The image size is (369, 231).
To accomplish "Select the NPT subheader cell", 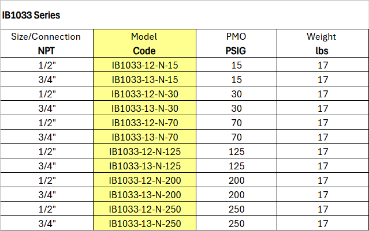I will point(46,51).
